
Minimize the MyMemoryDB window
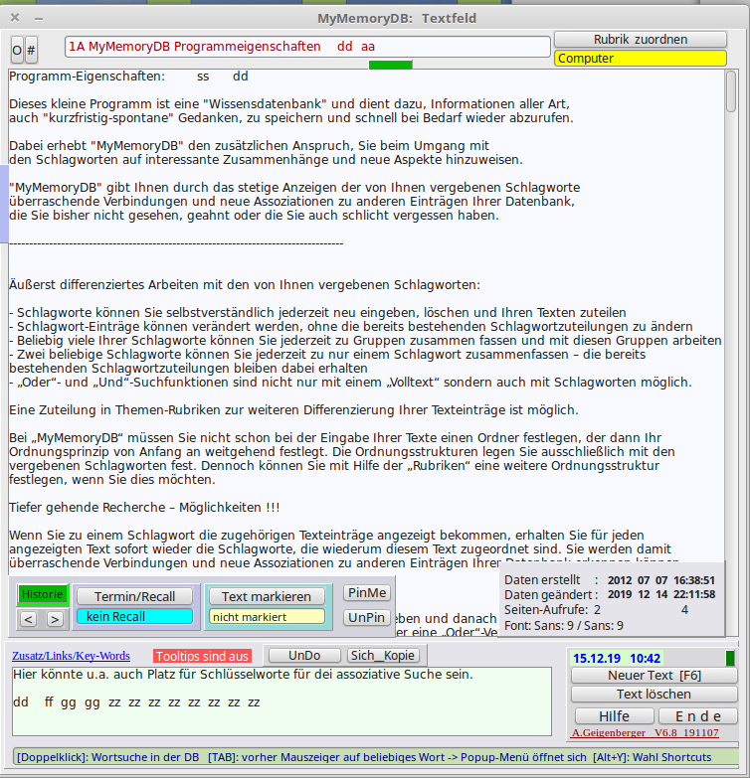click(x=39, y=18)
